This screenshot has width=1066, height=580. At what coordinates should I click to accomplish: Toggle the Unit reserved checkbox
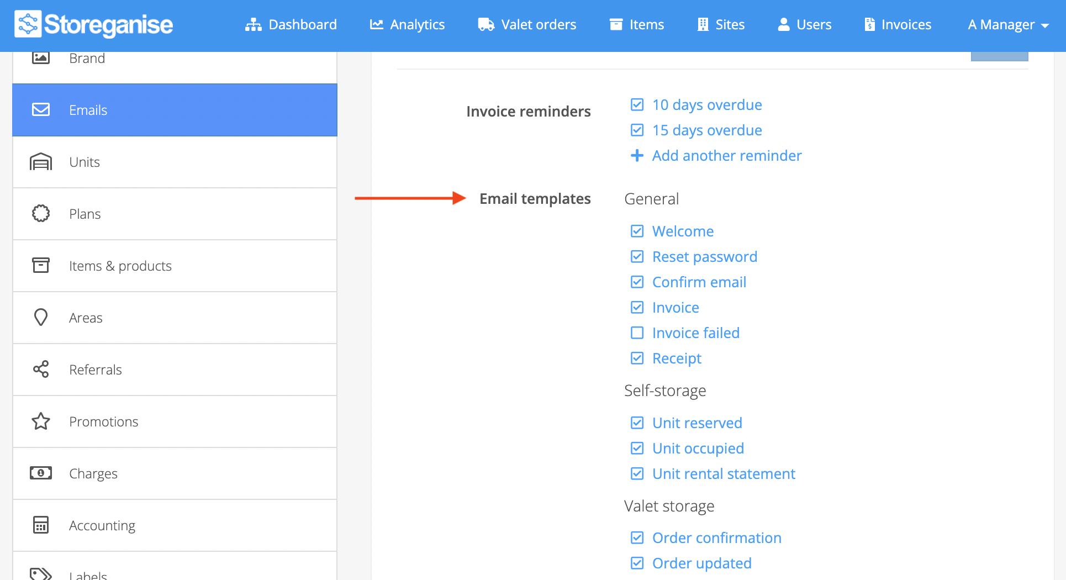click(637, 423)
